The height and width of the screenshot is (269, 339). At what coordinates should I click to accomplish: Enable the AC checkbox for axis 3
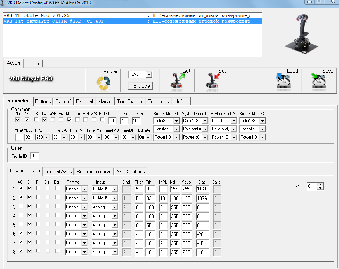coord(21,206)
